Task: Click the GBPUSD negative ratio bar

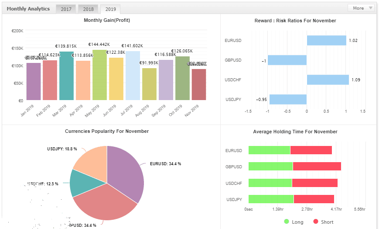Action: 287,60
